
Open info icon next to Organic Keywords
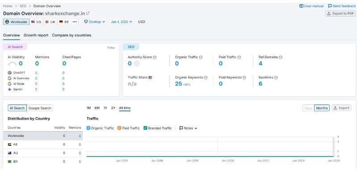(206, 78)
